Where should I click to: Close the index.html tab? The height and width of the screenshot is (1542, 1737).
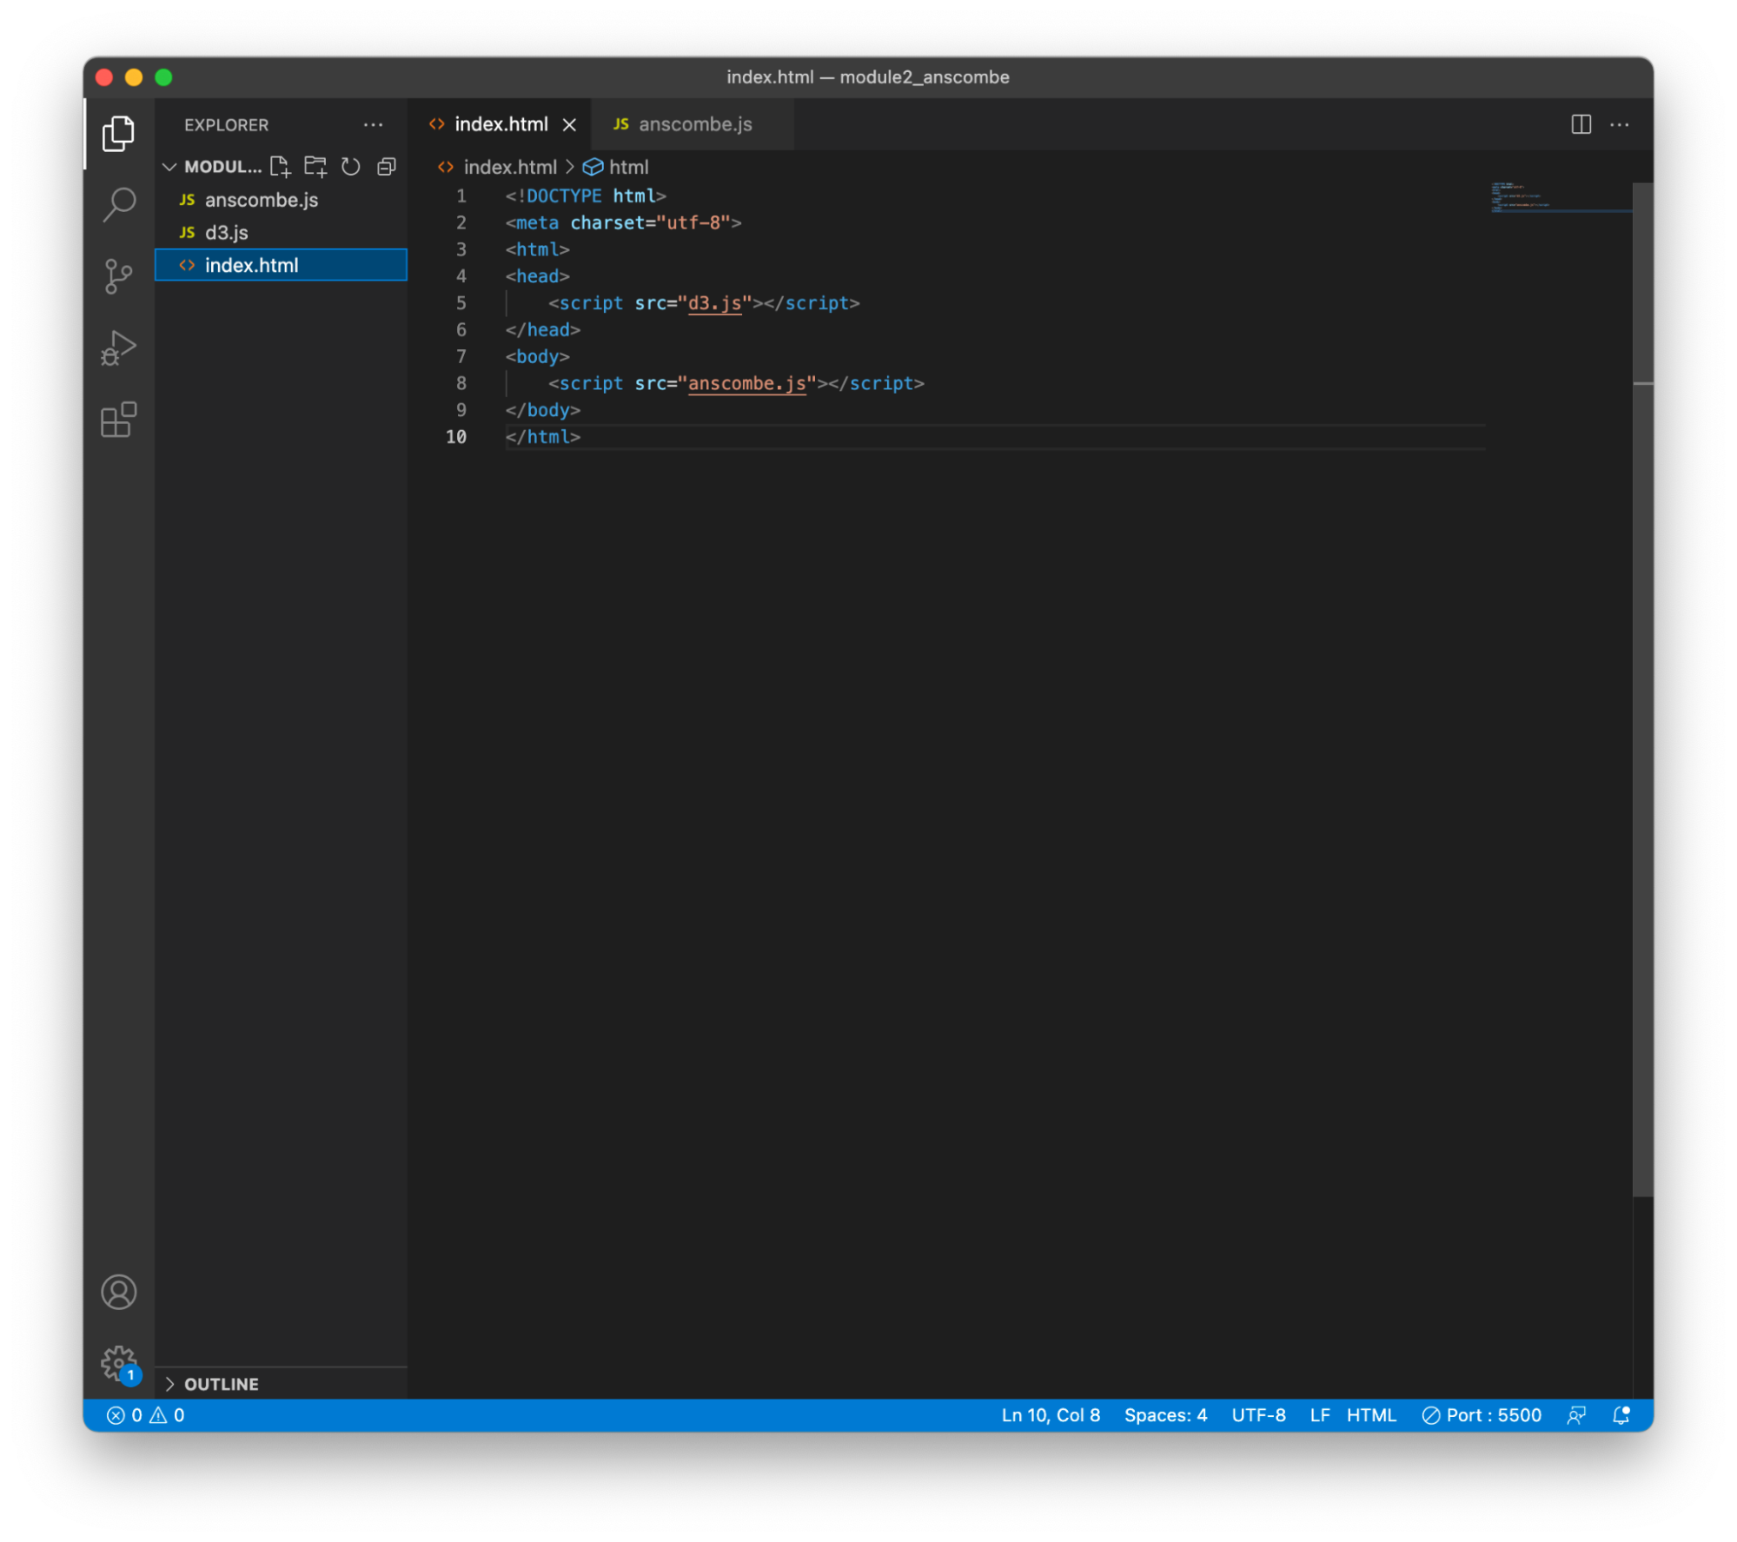click(x=569, y=125)
